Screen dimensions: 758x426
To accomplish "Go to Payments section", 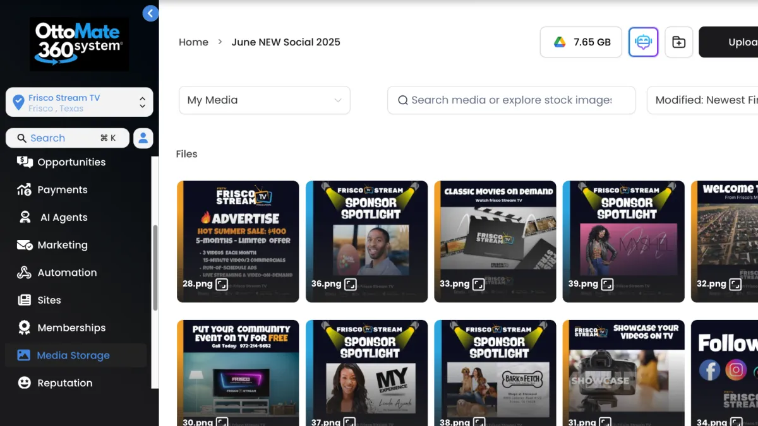I will click(61, 190).
